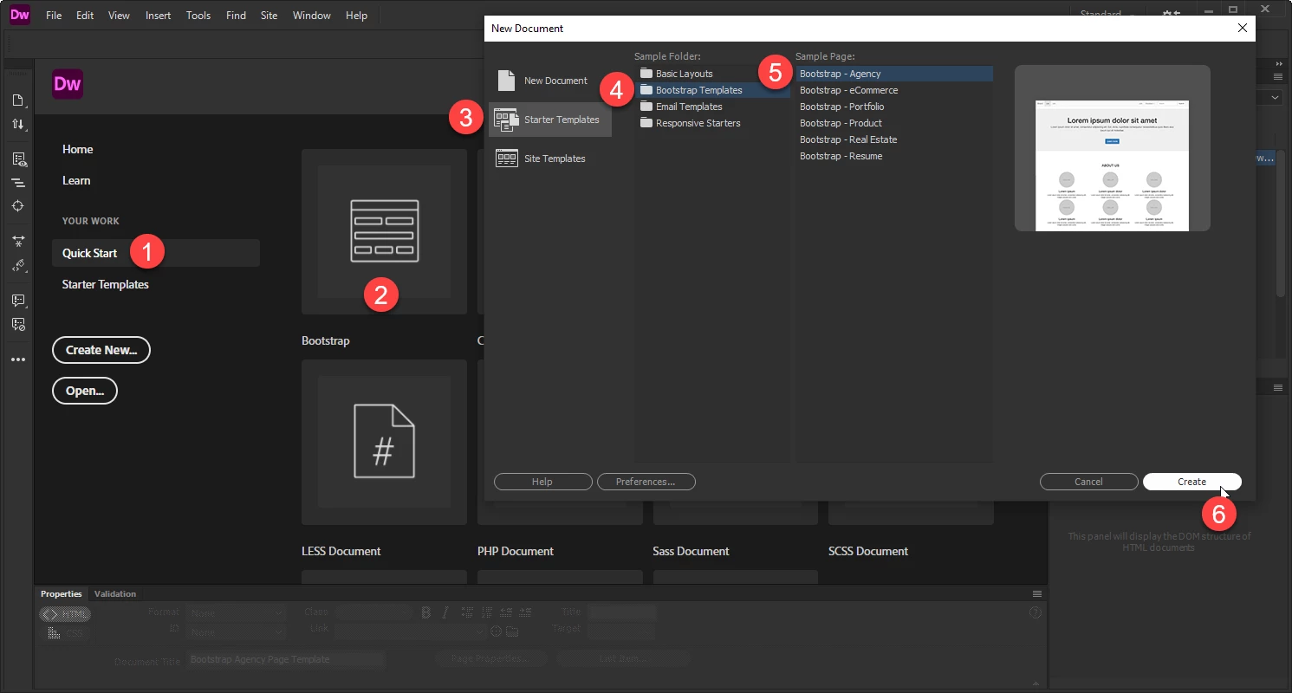The image size is (1292, 693).
Task: Click the New Document page icon in dialog
Action: pos(506,81)
